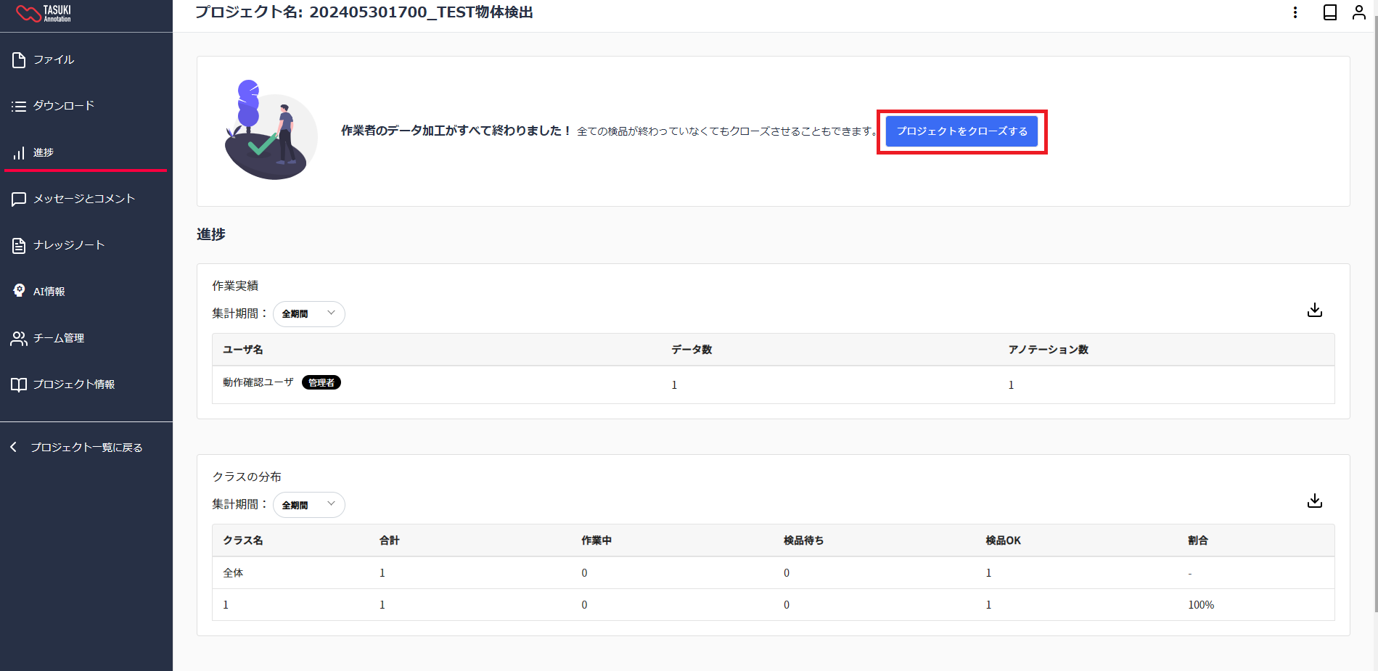Download 作業実績 table data
This screenshot has width=1378, height=671.
coord(1315,310)
